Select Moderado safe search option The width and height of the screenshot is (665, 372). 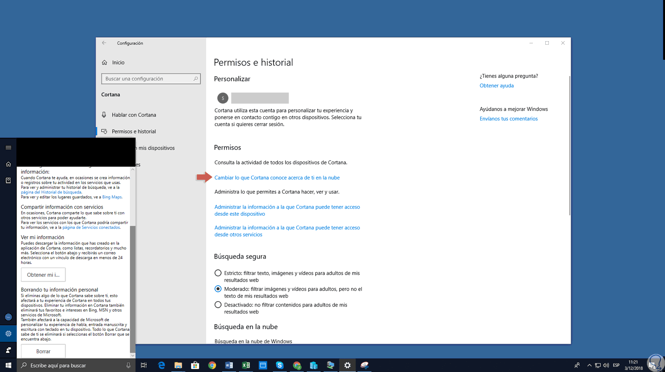[218, 289]
